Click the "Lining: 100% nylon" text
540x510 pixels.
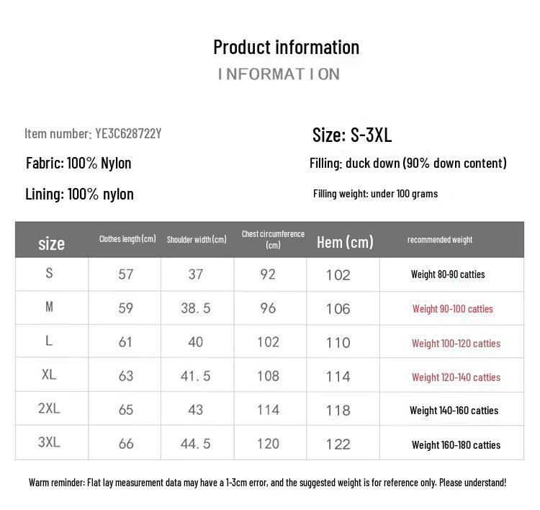click(x=79, y=194)
